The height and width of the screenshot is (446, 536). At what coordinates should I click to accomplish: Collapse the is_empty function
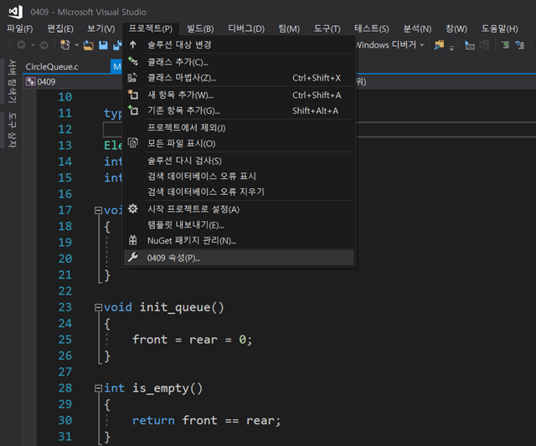tap(98, 388)
